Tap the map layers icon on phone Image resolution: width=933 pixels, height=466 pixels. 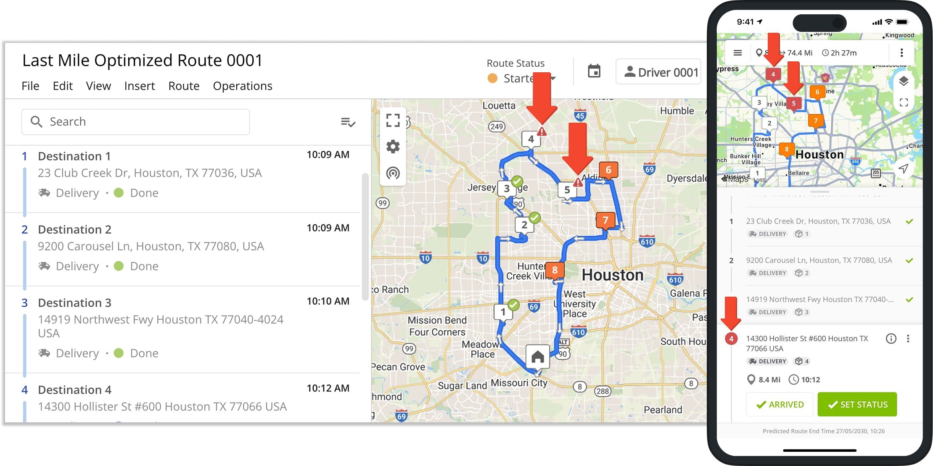[904, 81]
